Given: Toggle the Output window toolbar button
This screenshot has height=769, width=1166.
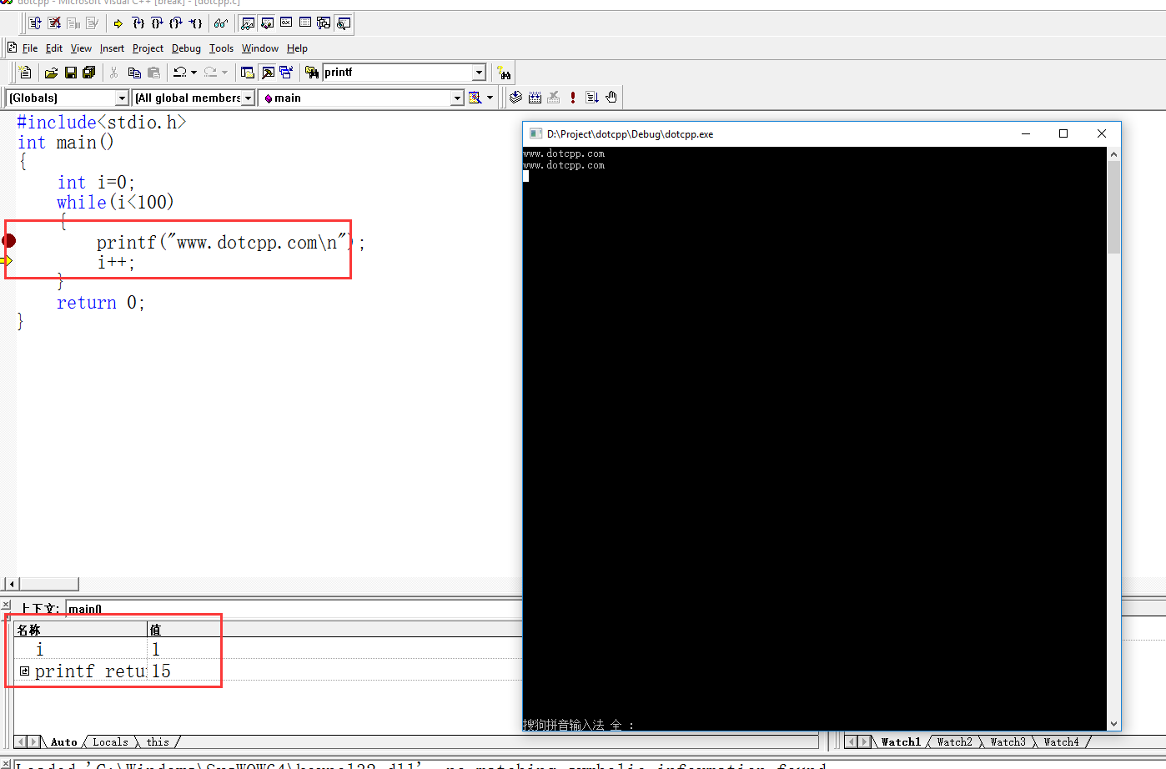Looking at the screenshot, I should click(268, 73).
